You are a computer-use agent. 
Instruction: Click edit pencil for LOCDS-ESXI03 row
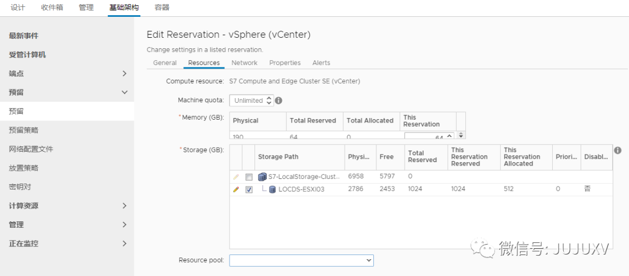click(236, 189)
